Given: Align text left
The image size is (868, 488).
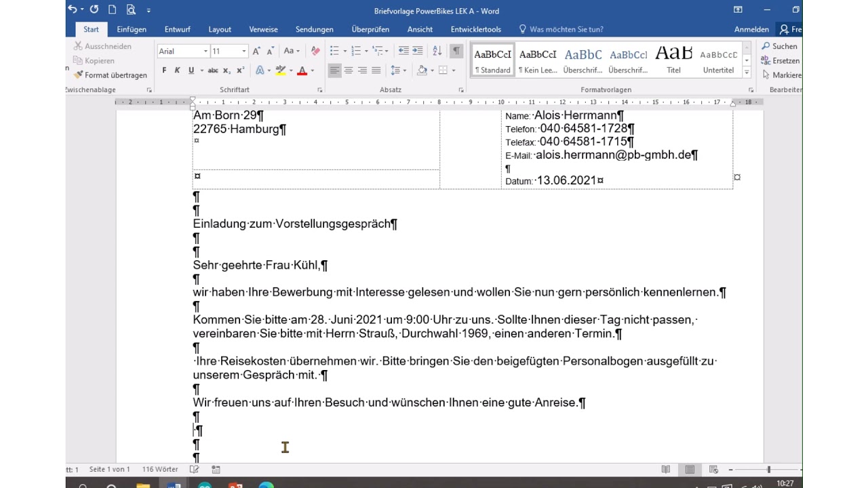Looking at the screenshot, I should point(334,70).
